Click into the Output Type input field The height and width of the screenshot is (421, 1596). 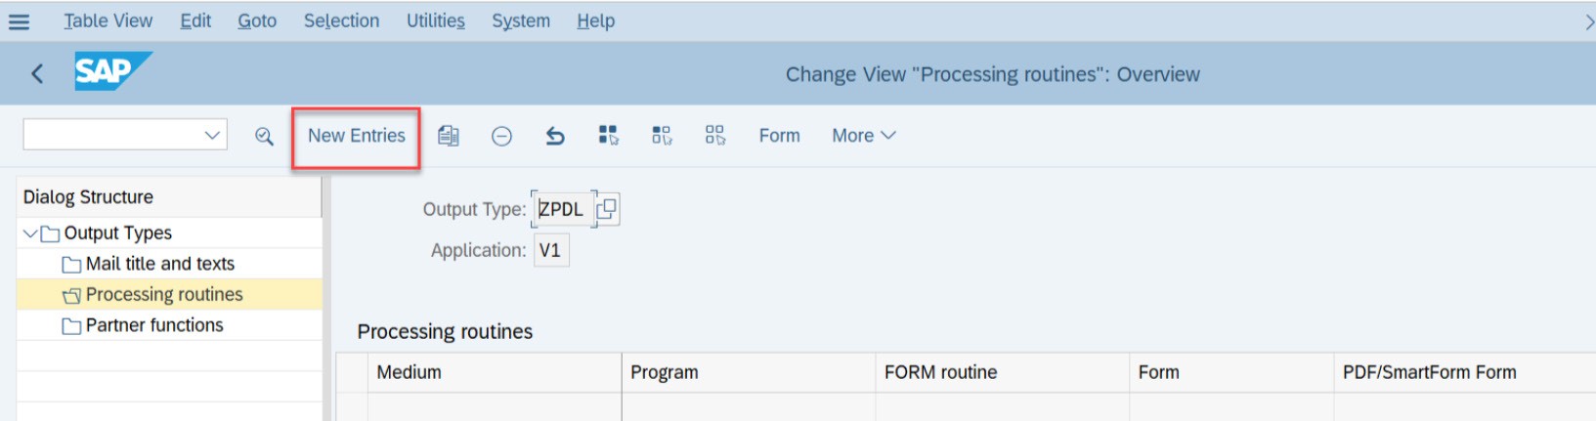563,209
